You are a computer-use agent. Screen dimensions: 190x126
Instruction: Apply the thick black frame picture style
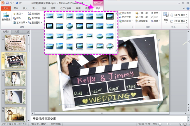(50, 26)
